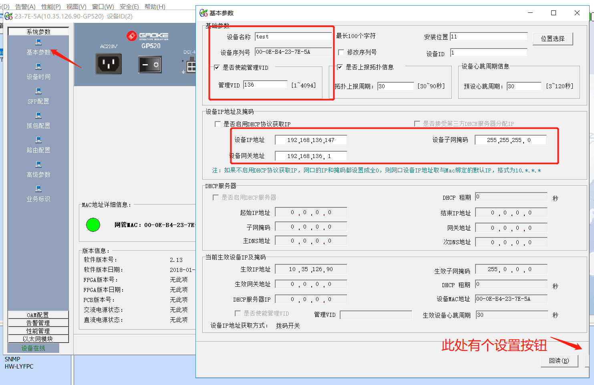Maximize the 基本参数 dialog window
Screen dimensions: 594x385
click(554, 13)
